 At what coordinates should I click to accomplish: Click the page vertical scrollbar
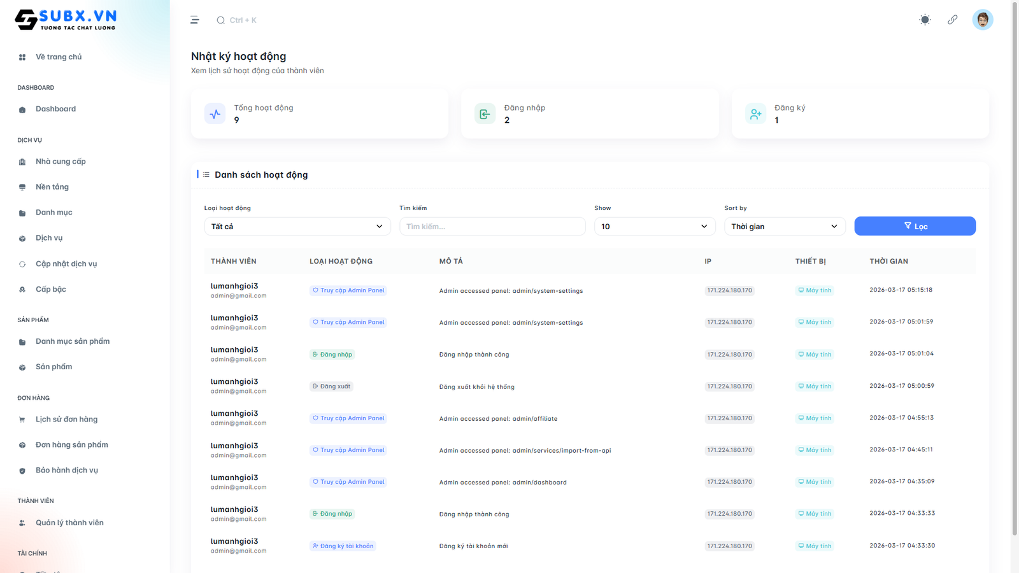point(1015,267)
